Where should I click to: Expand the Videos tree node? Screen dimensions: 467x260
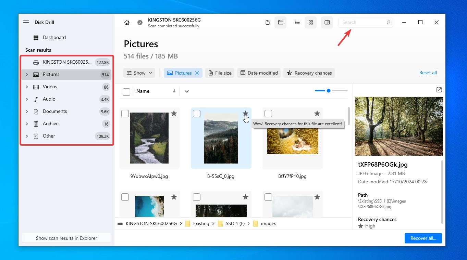coord(27,87)
